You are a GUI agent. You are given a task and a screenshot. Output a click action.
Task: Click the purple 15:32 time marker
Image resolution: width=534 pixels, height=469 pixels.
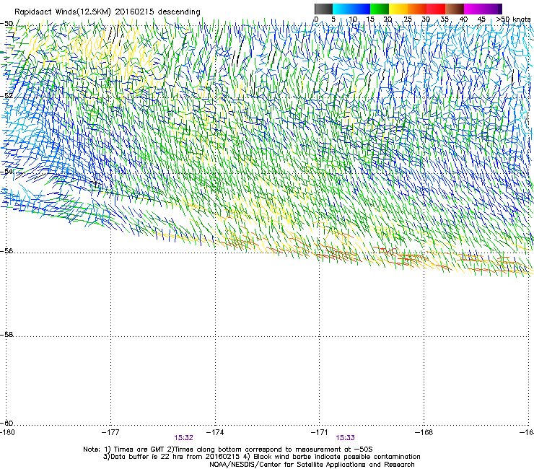click(x=183, y=438)
